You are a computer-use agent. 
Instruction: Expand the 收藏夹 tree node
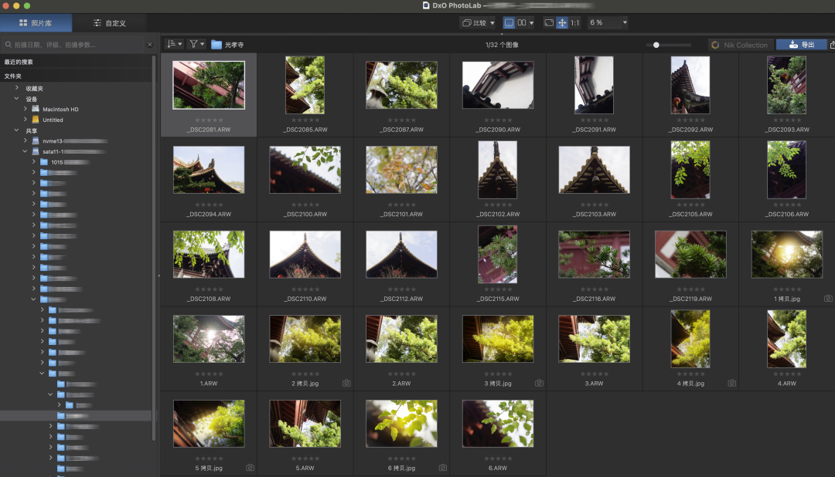(x=16, y=88)
